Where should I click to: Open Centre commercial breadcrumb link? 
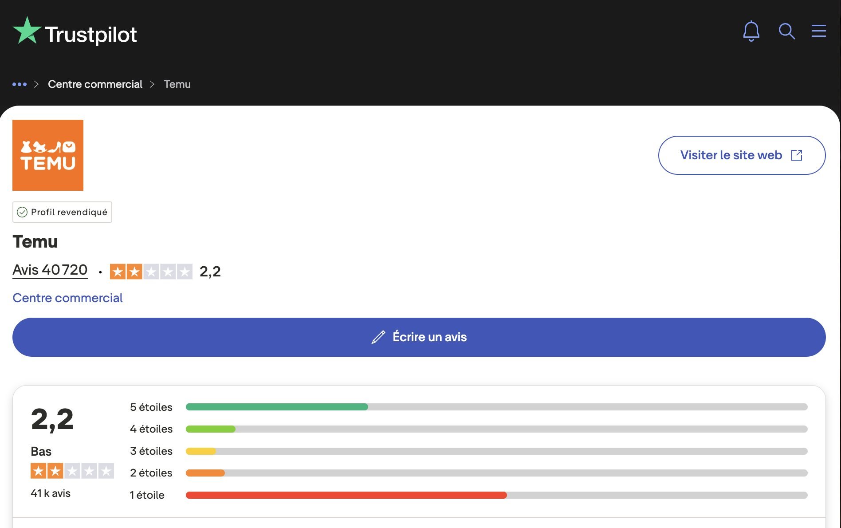pyautogui.click(x=95, y=84)
